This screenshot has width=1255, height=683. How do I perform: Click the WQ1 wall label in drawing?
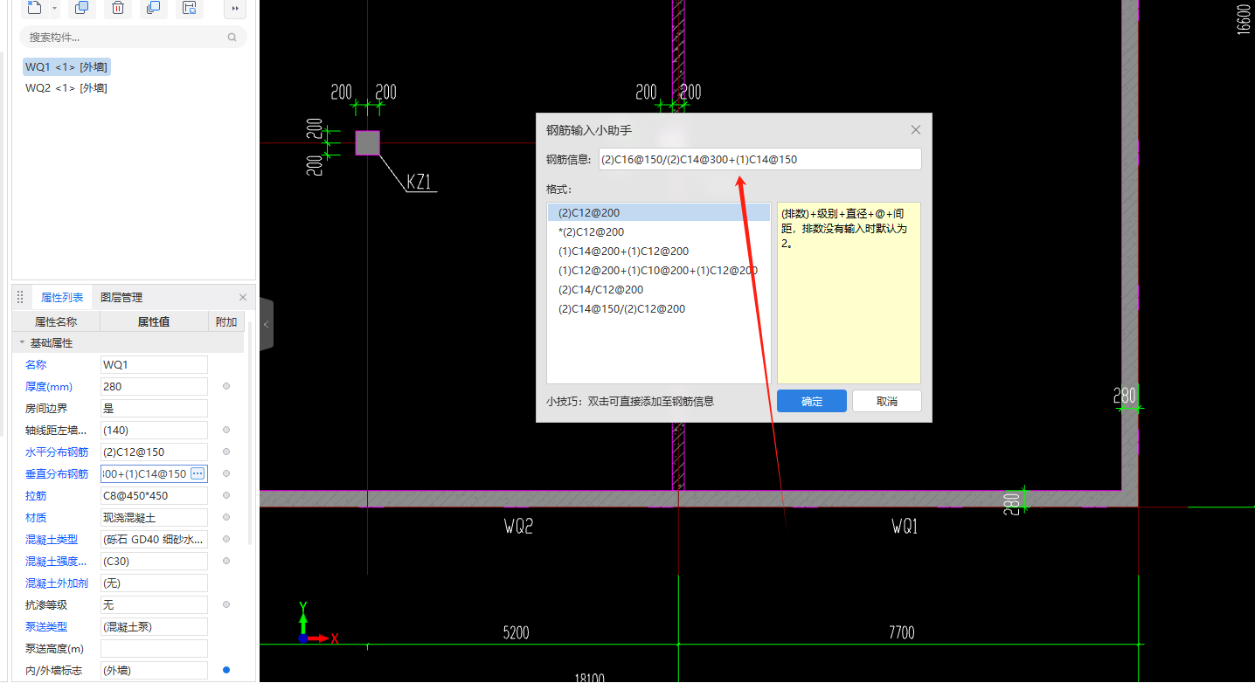(905, 527)
